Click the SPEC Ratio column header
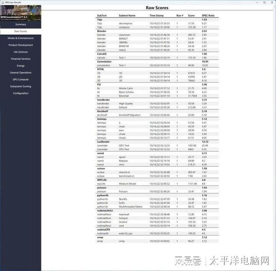Viewport: 276px width, 271px height. point(208,15)
